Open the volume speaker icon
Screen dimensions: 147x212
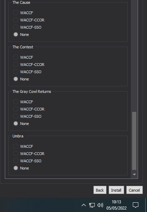(100, 205)
